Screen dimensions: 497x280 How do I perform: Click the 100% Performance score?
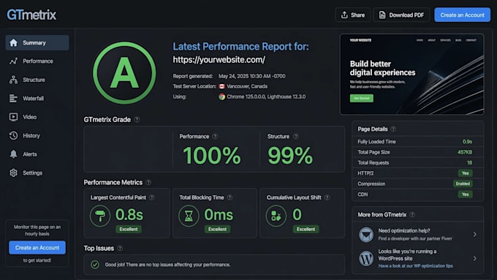pos(212,156)
